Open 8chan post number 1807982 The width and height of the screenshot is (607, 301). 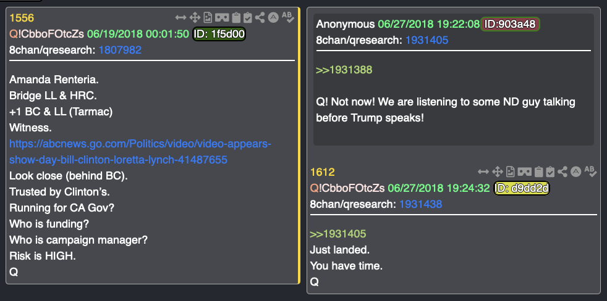120,50
